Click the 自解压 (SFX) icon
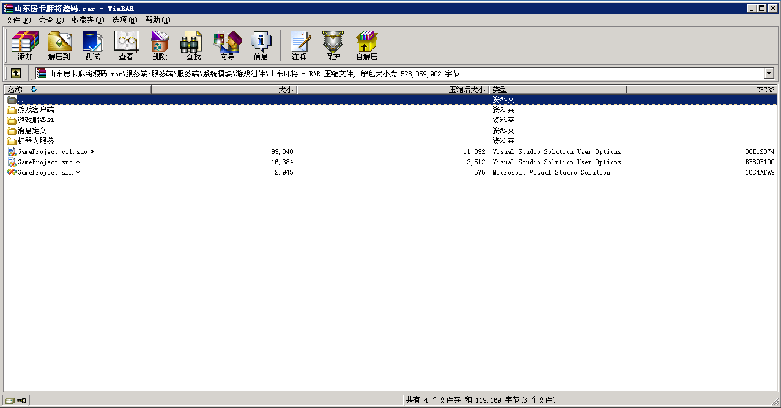The height and width of the screenshot is (408, 781). [x=367, y=46]
